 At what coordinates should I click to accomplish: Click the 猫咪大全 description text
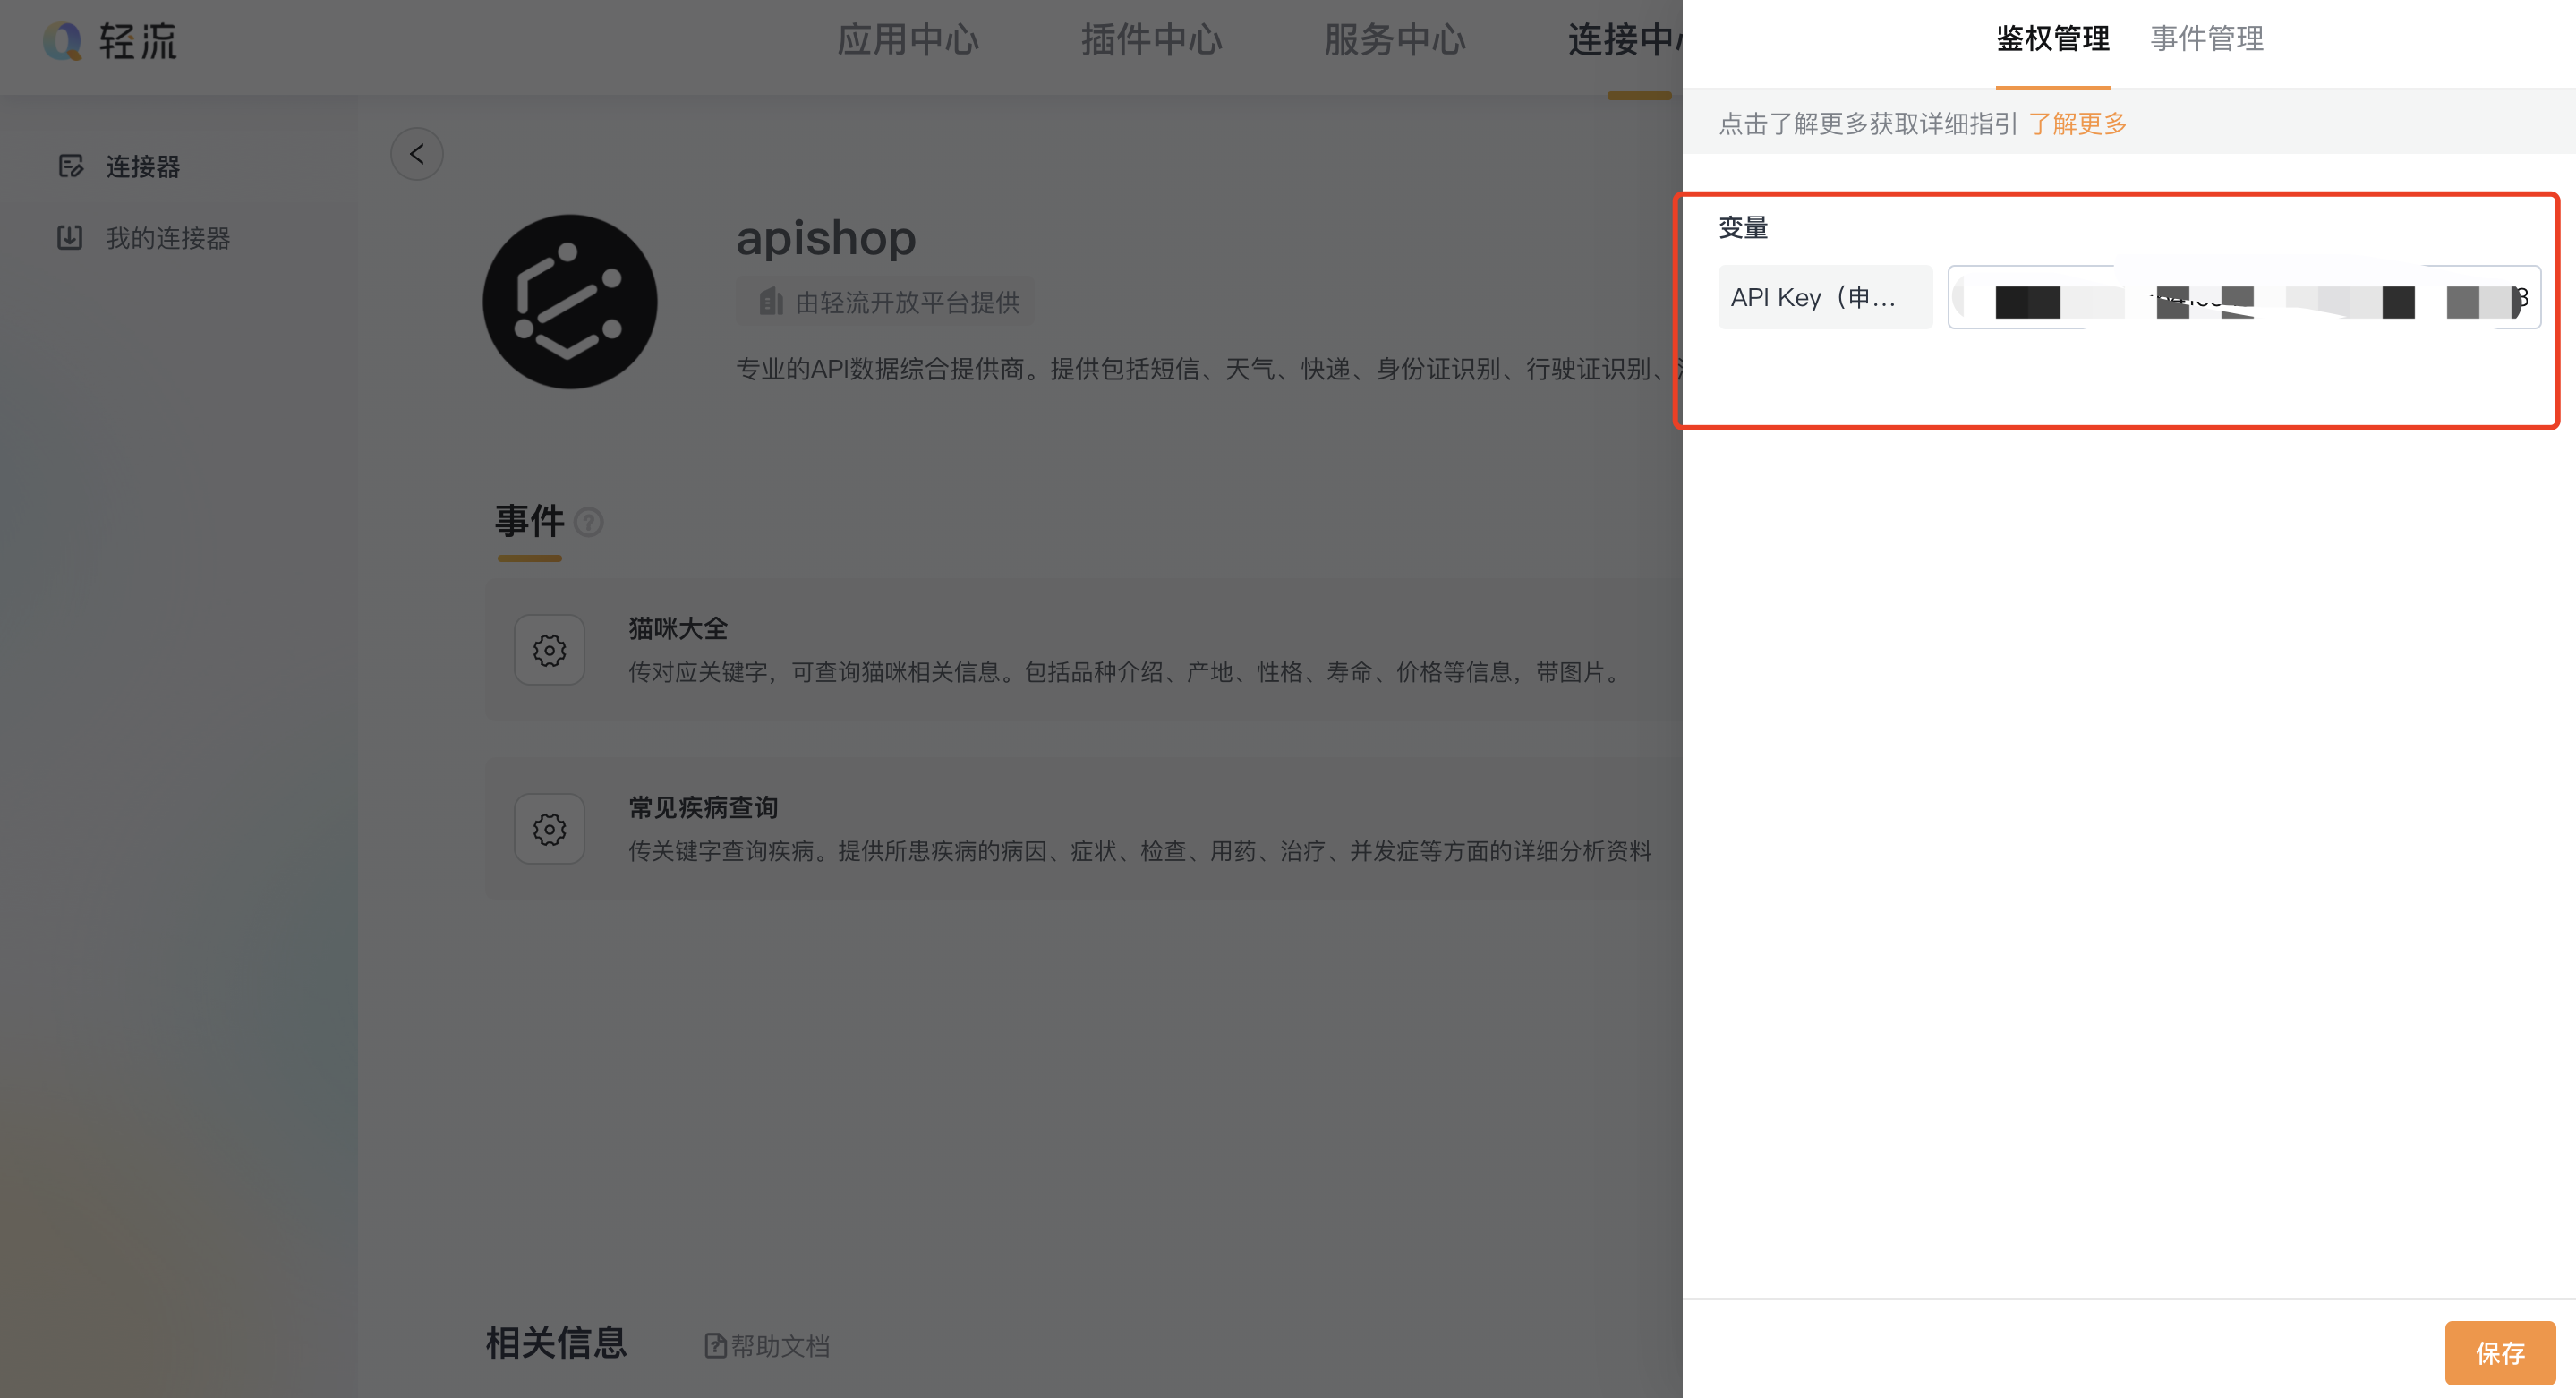(1126, 672)
